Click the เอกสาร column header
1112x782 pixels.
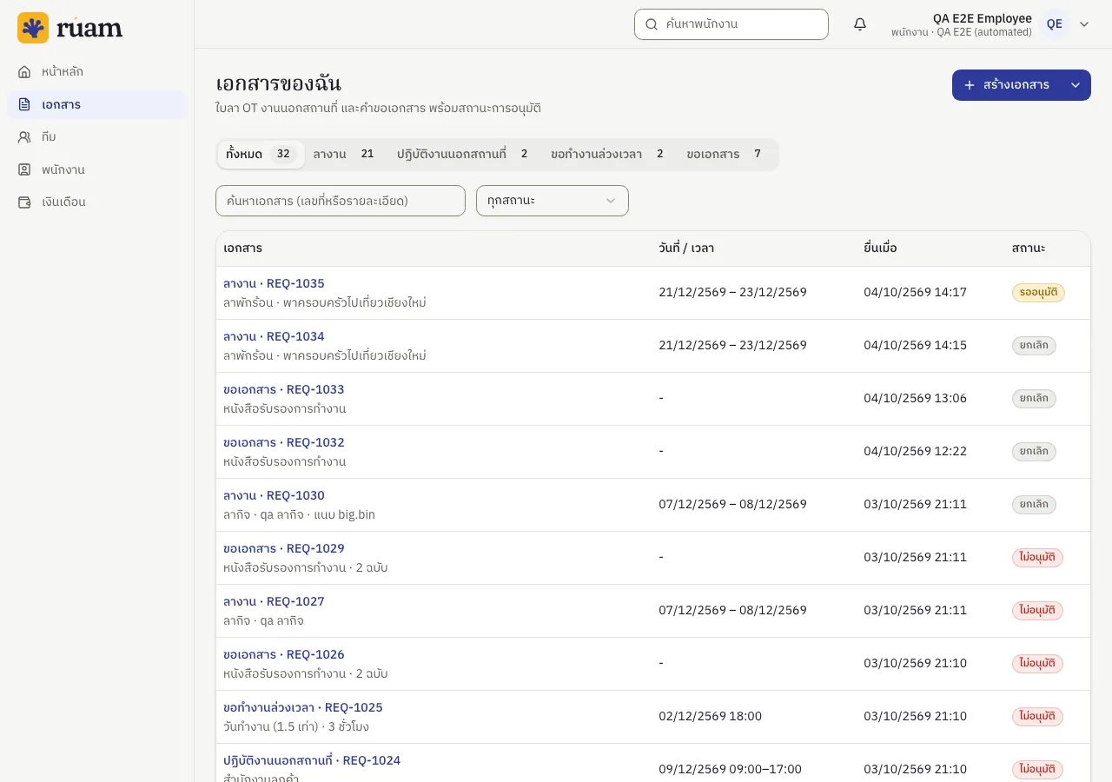click(243, 249)
